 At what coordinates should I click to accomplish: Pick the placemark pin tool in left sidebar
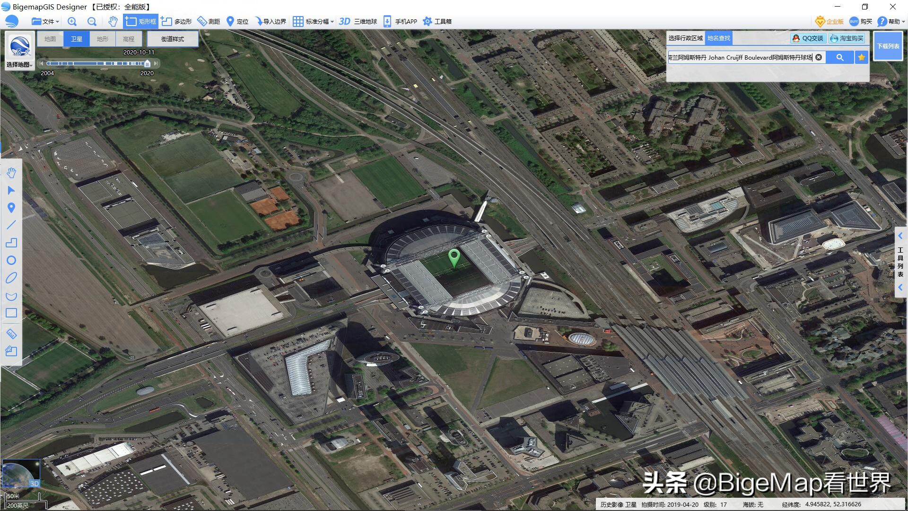[x=11, y=208]
